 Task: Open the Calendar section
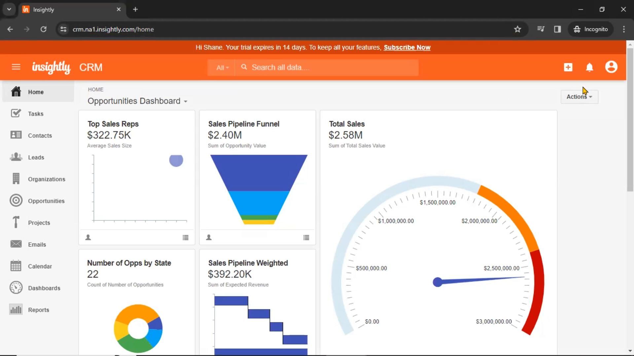tap(40, 266)
